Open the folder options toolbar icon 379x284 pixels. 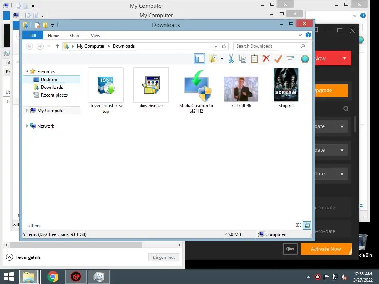(x=213, y=59)
